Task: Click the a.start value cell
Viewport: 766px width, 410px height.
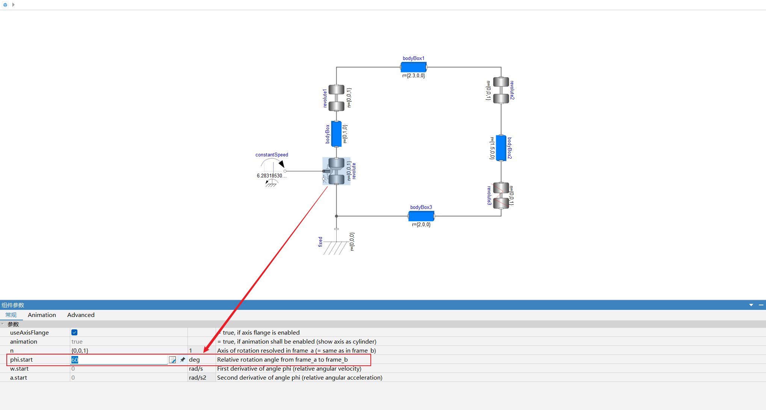Action: pyautogui.click(x=128, y=378)
